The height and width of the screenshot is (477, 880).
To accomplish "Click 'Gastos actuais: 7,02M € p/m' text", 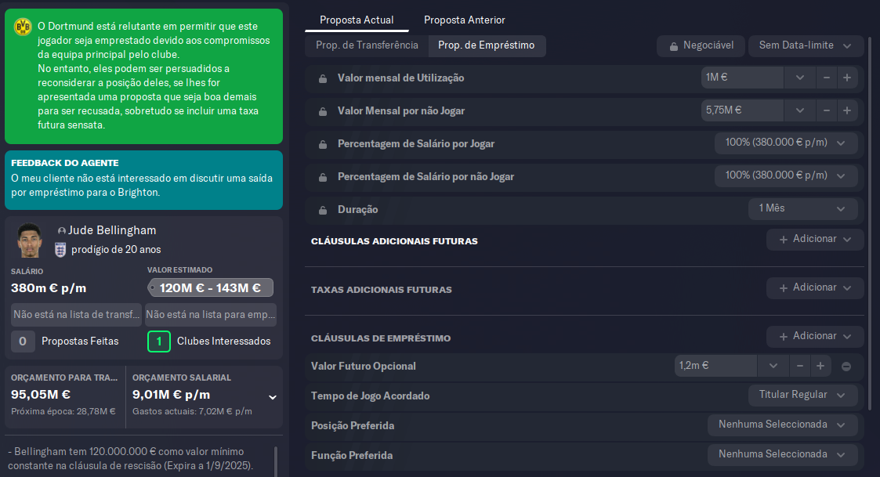I will pos(192,412).
